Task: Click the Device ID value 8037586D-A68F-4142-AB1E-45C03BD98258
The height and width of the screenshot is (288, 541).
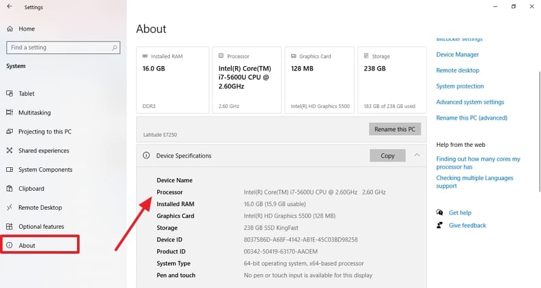Action: [x=300, y=240]
